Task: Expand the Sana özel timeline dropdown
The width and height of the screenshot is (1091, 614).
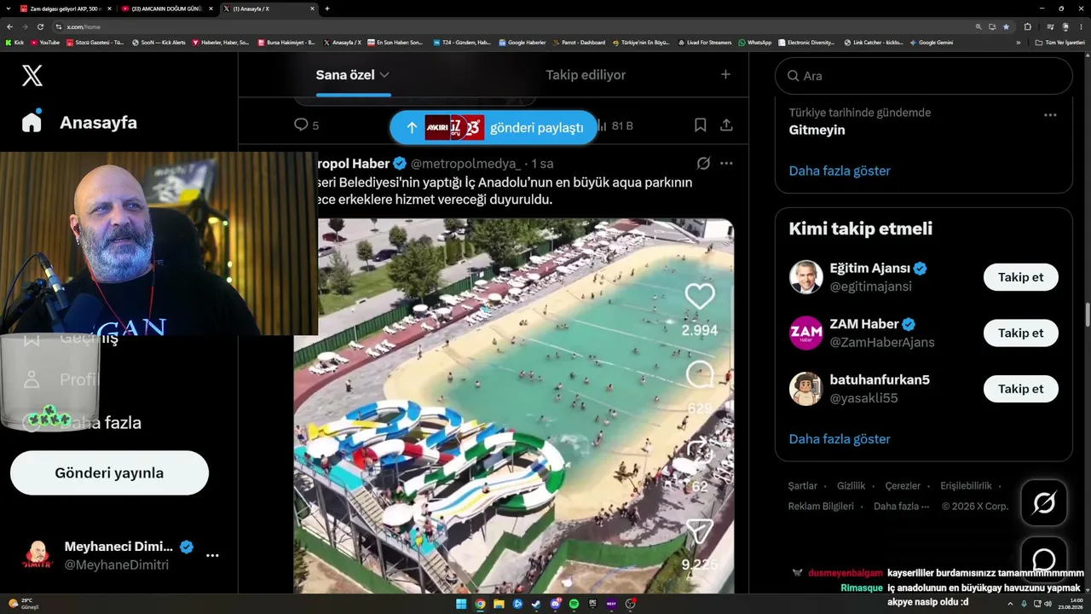Action: pos(384,75)
